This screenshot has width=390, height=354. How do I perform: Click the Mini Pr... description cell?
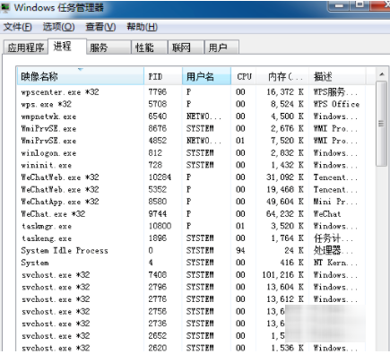(335, 202)
